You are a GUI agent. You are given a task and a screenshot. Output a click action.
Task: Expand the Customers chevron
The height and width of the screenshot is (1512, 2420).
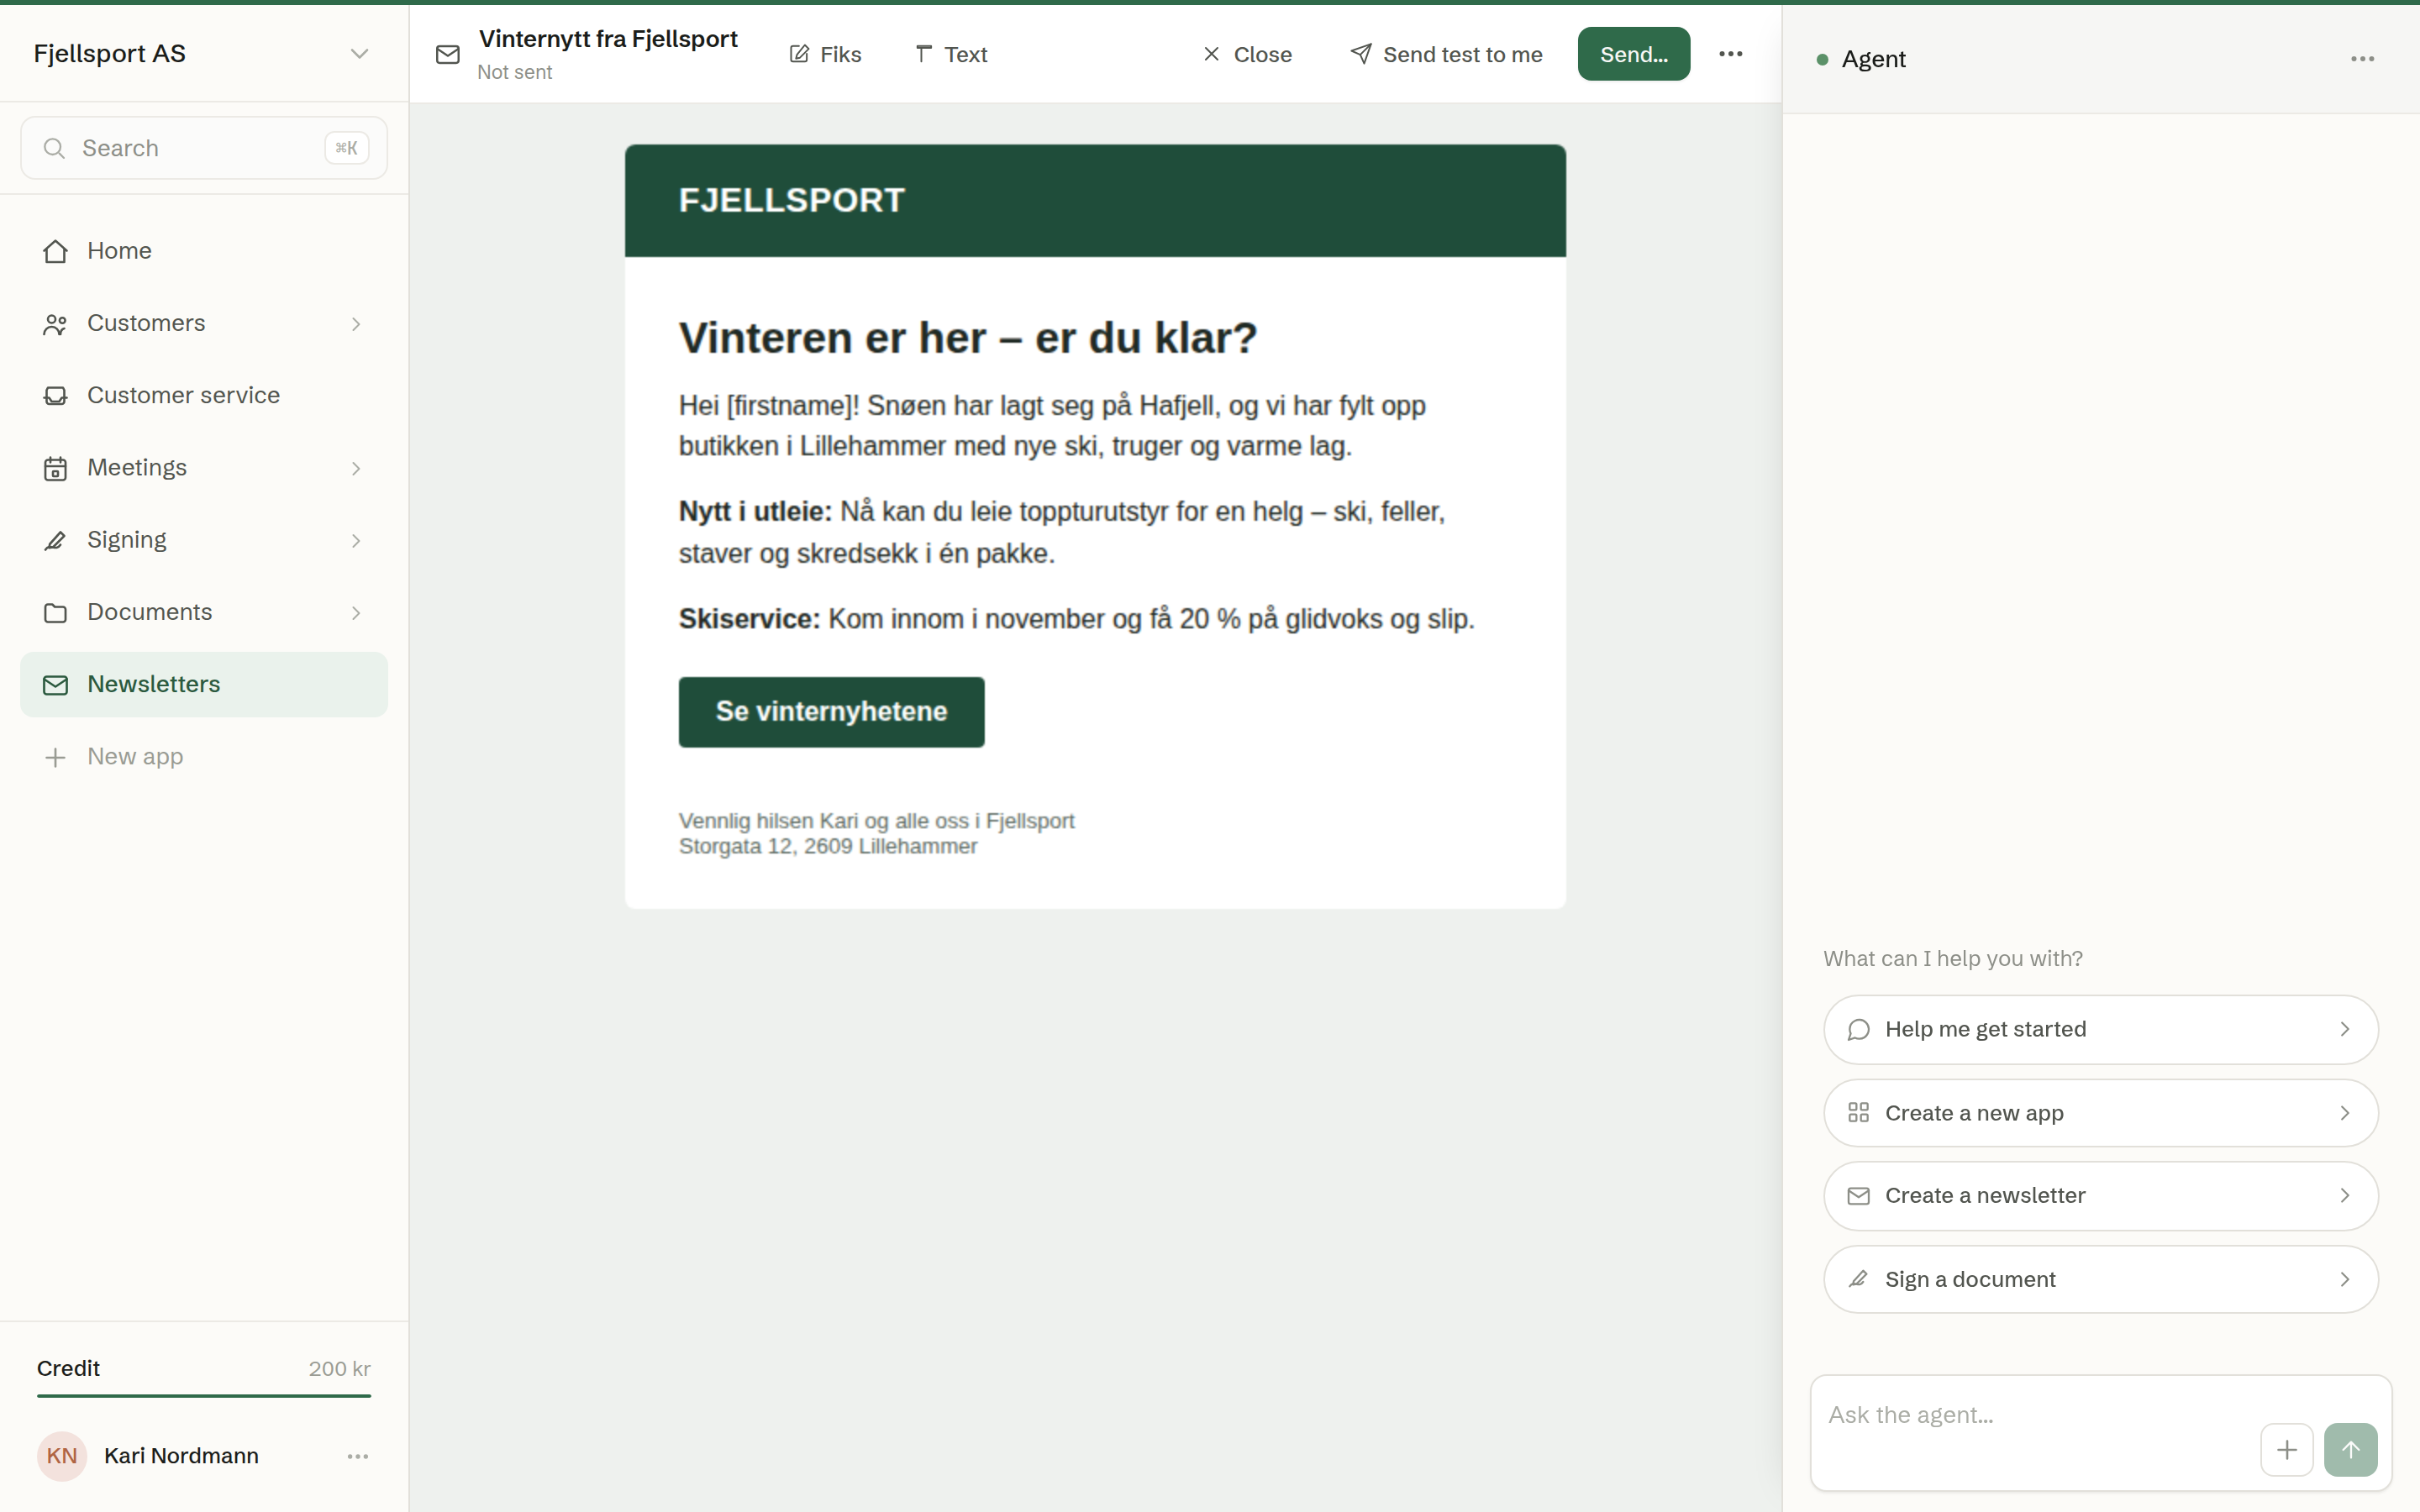[356, 324]
